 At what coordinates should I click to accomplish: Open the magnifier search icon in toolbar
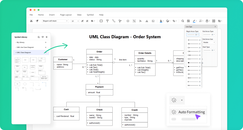pos(183,21)
